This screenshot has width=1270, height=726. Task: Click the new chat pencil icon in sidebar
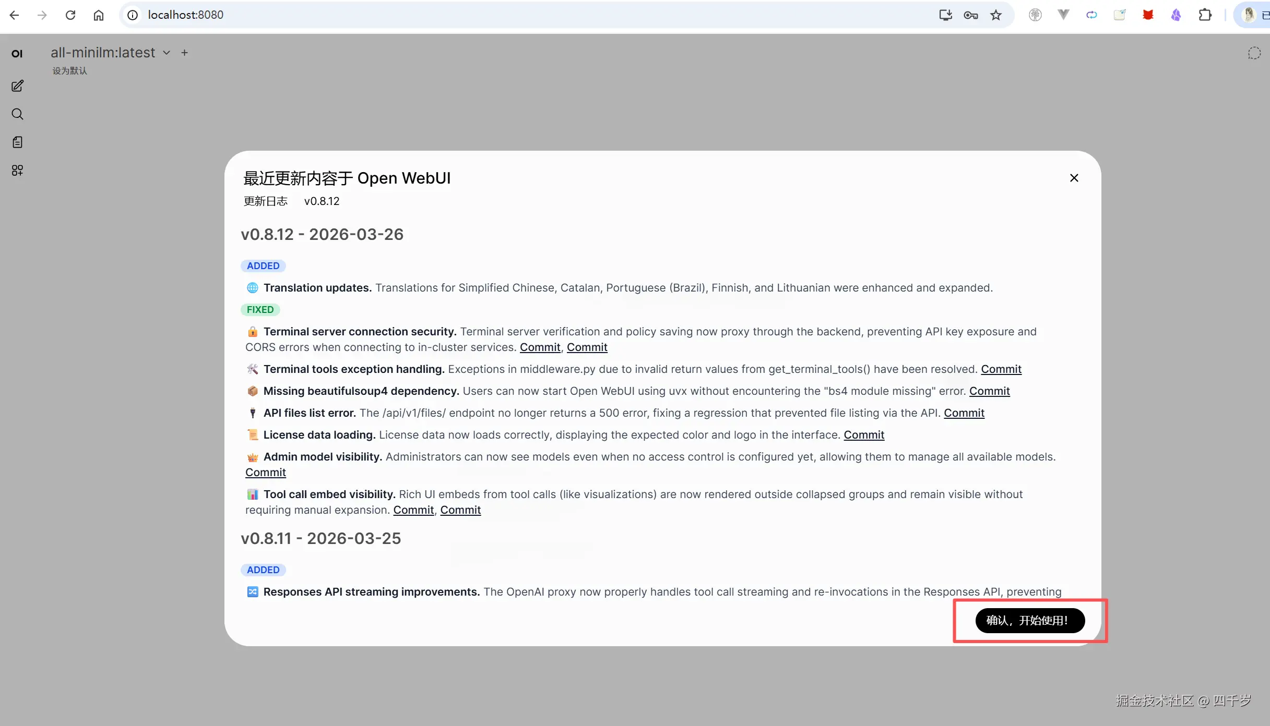[x=17, y=86]
